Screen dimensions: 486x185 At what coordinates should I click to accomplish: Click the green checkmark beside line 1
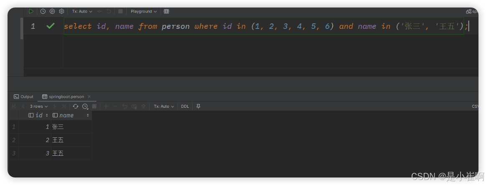(50, 26)
